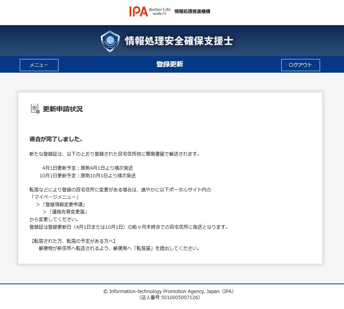Screen dimensions: 344x309
Task: Click the 審査が完了しました status message
Action: pos(56,139)
